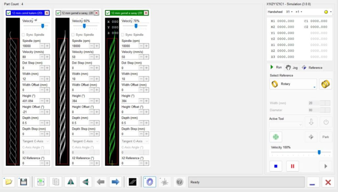Image resolution: width=338 pixels, height=192 pixels.
Task: Click the blue right arrow icon
Action: (115, 182)
